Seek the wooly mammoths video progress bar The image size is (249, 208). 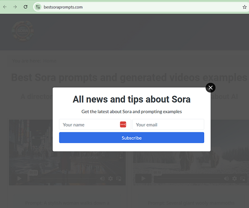pyautogui.click(x=188, y=178)
